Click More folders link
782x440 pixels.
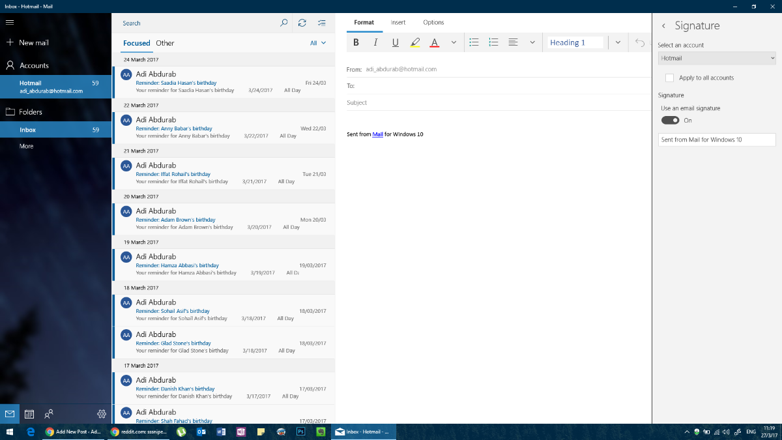coord(26,146)
